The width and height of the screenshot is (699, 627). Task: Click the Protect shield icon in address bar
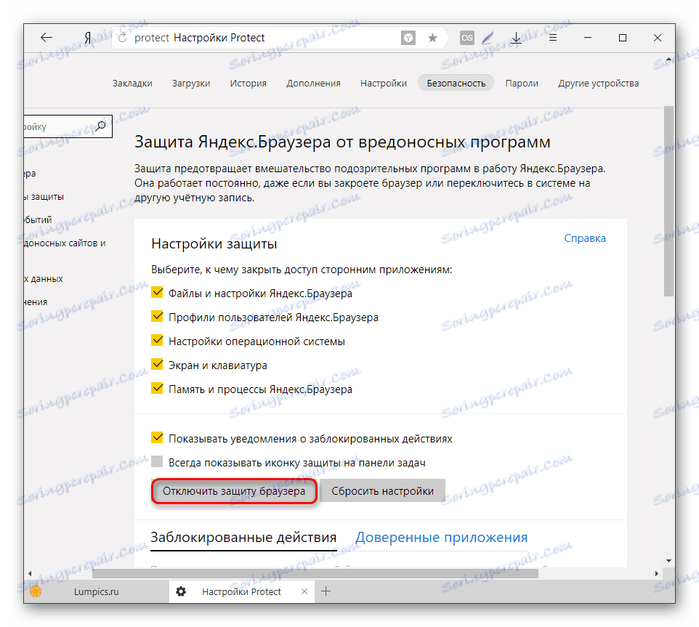(x=408, y=38)
